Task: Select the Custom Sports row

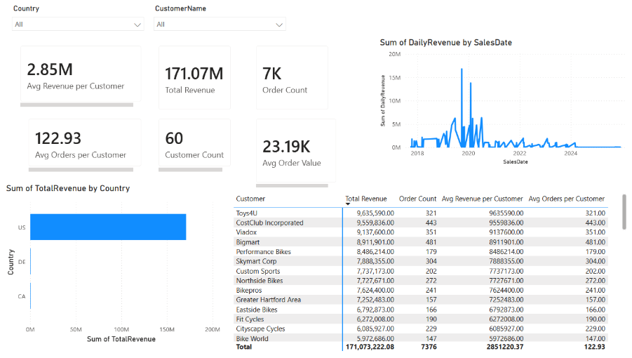Action: pos(421,271)
